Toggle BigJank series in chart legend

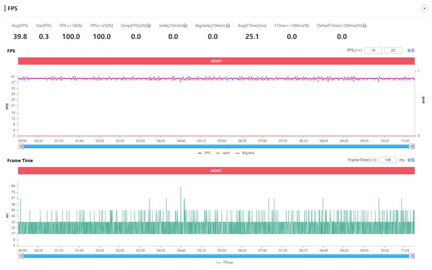click(x=245, y=153)
